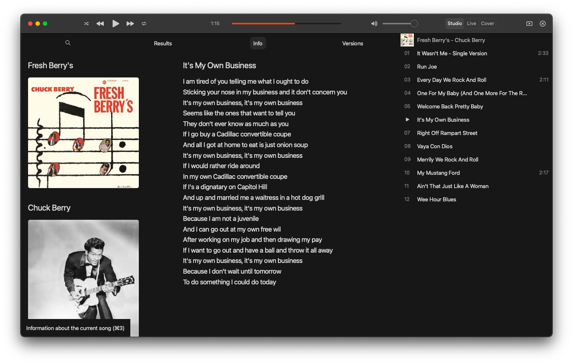Screen dimensions: 573x364
Task: Click the elapsed time 1:15
Action: click(215, 23)
